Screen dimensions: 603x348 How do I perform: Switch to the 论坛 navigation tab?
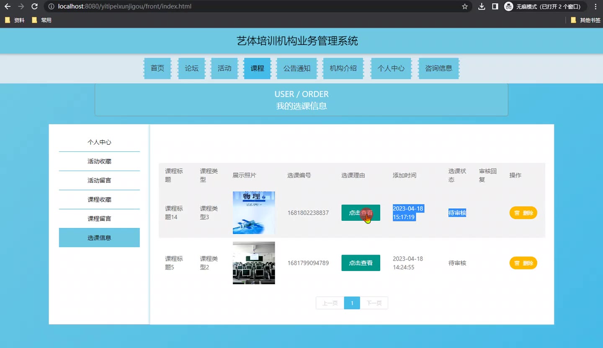(x=192, y=68)
